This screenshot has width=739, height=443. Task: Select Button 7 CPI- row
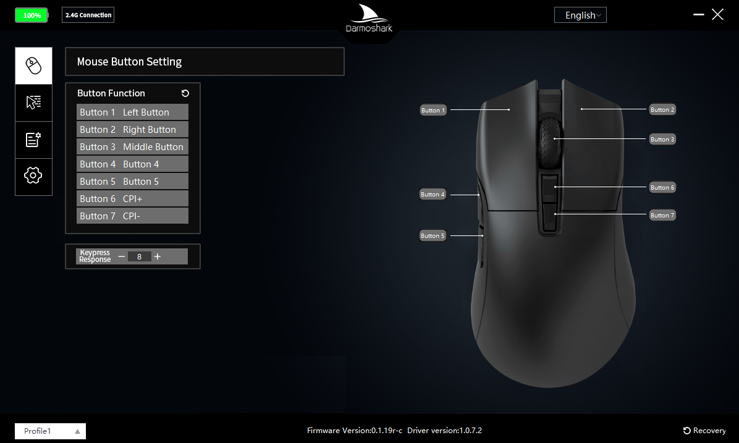(132, 216)
